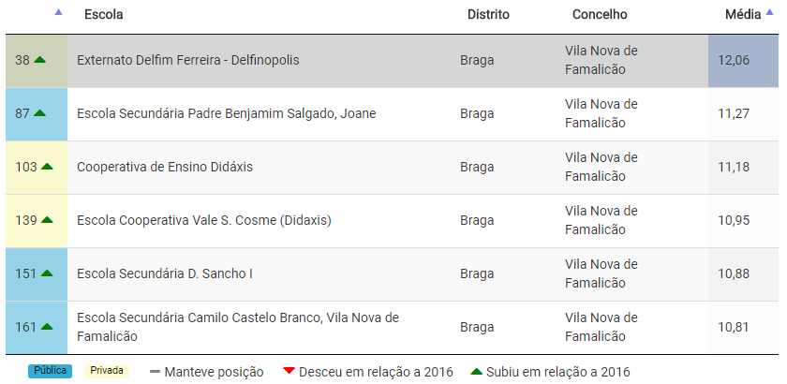Sort the table by Concelho header

(600, 15)
